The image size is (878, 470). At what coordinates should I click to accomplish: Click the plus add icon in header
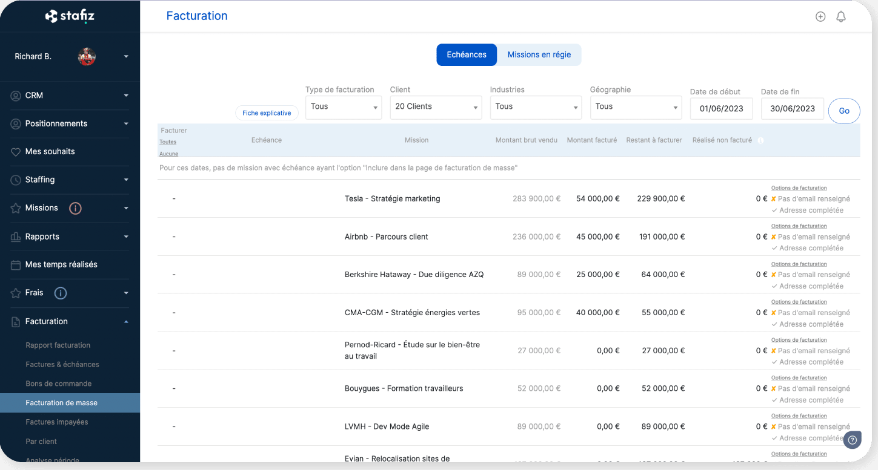click(820, 17)
